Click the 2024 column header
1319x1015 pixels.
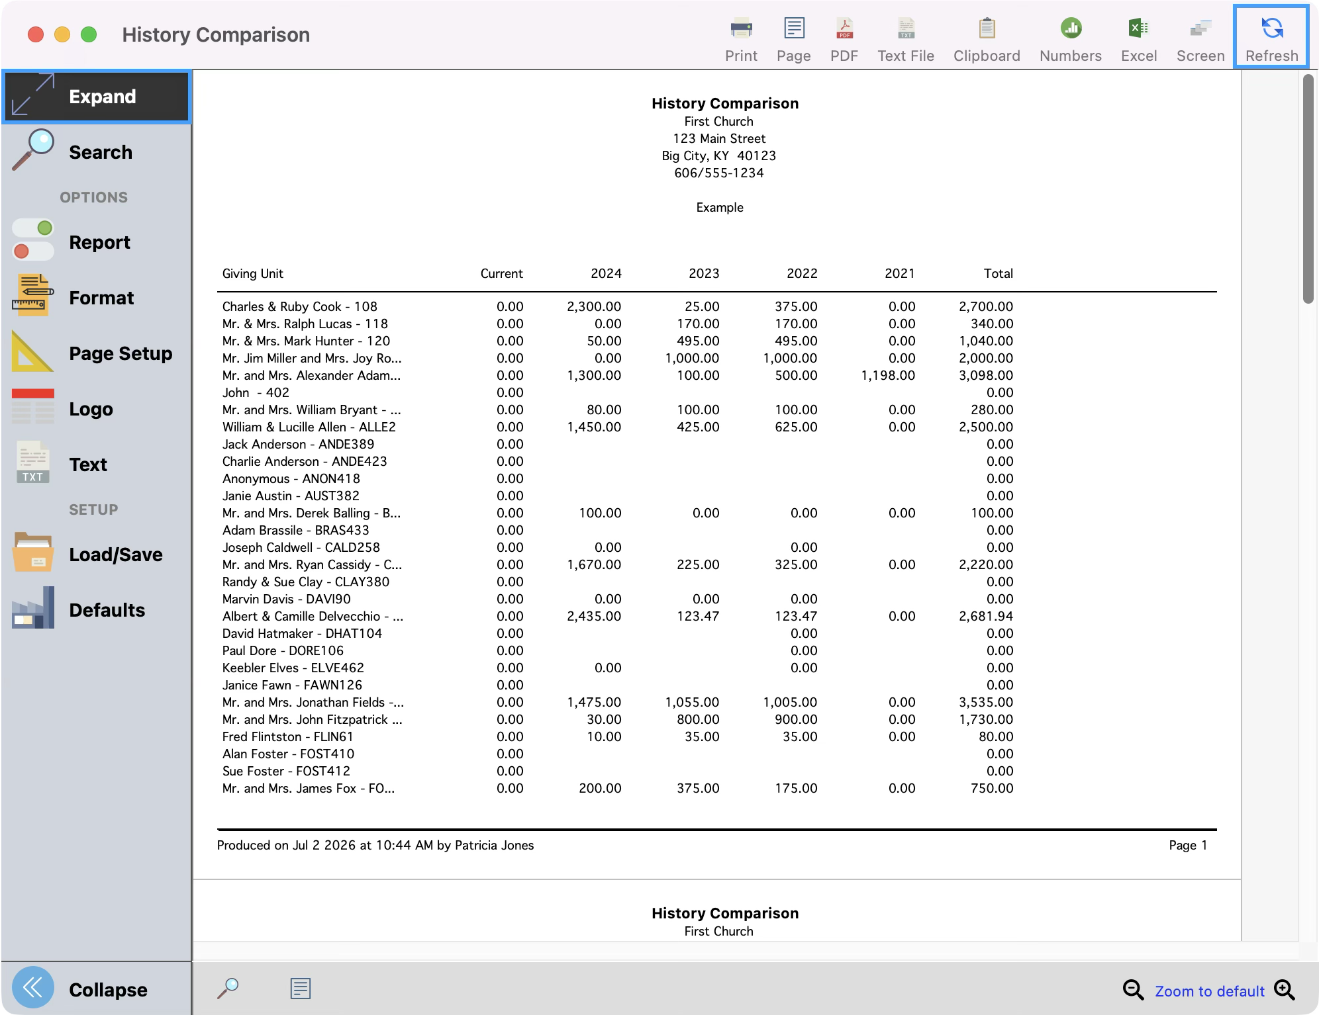[x=606, y=274]
